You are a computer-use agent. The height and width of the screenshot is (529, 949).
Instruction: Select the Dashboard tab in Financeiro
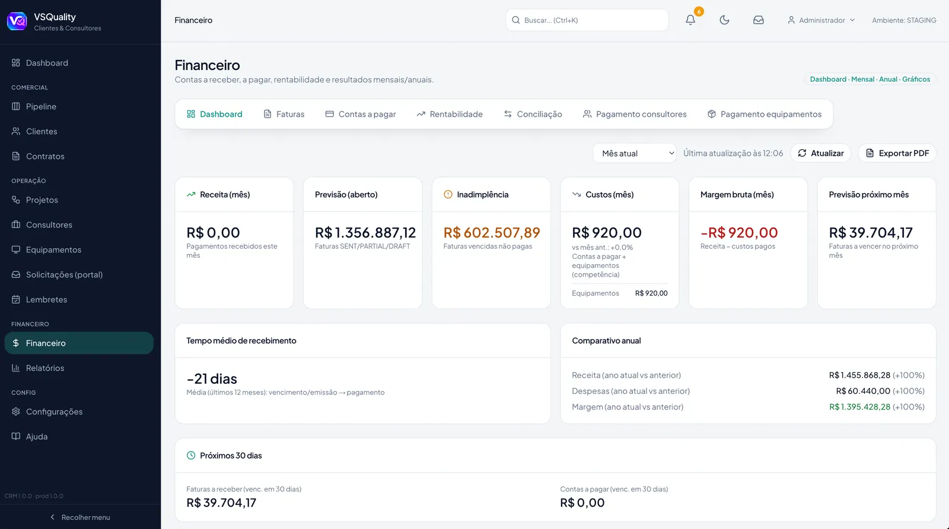click(215, 114)
